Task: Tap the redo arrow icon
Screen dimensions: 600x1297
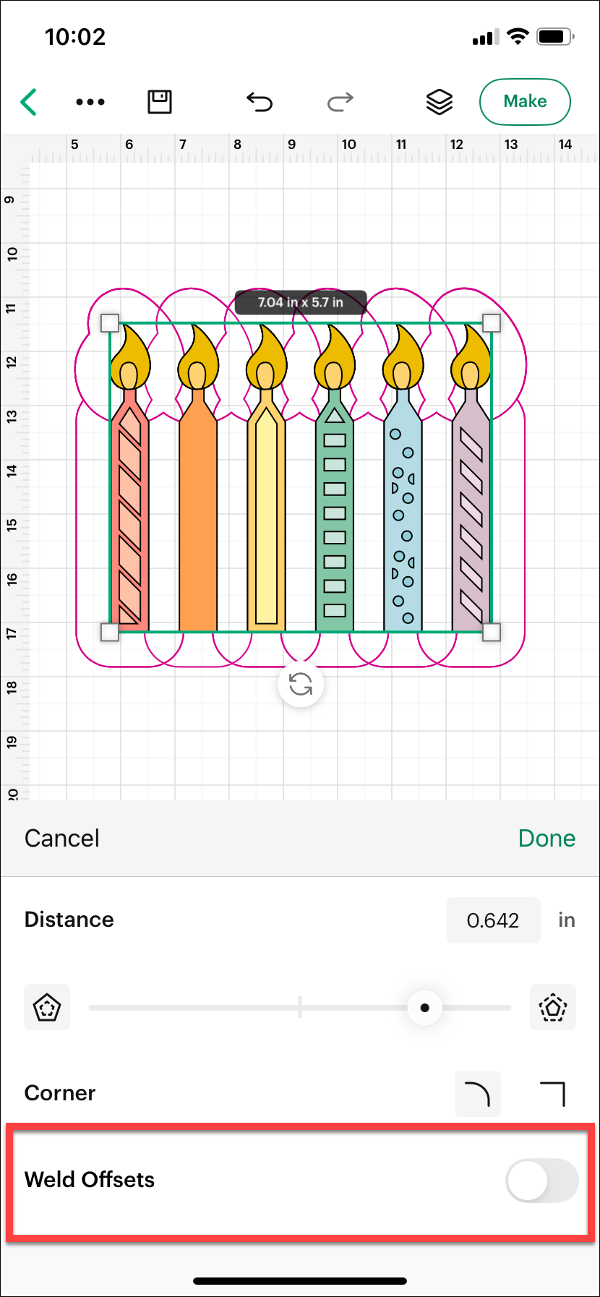Action: (340, 102)
